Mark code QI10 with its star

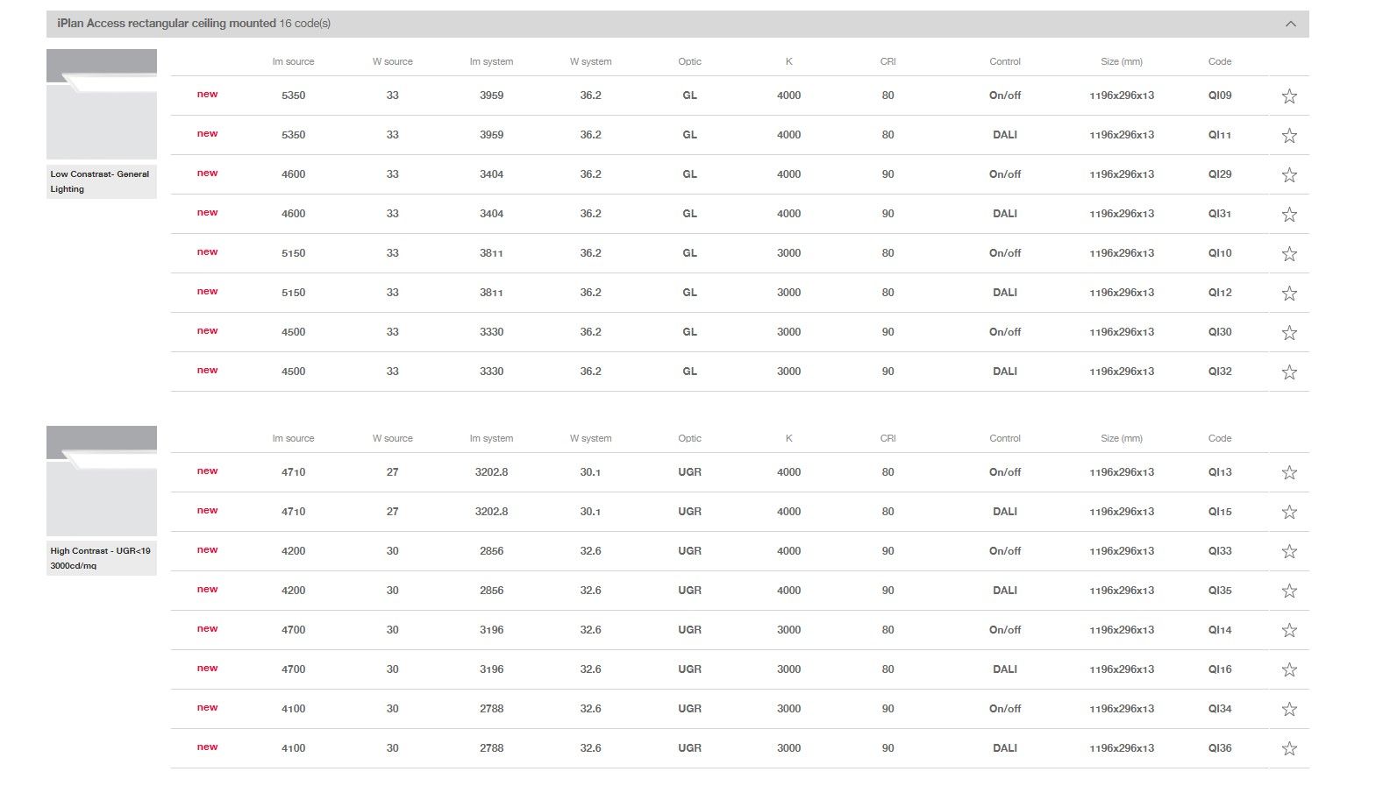tap(1288, 254)
